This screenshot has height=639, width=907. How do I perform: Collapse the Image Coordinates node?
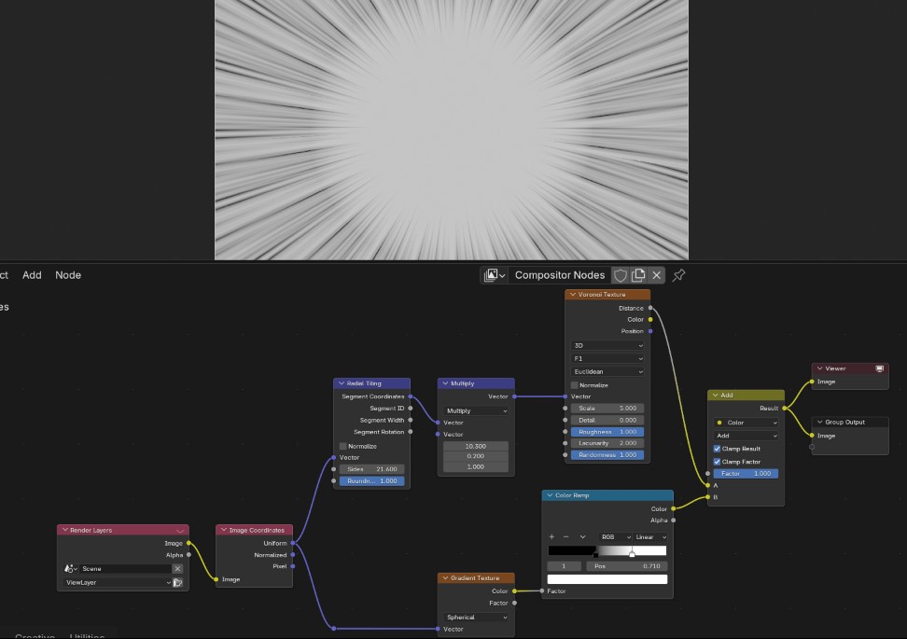click(224, 530)
